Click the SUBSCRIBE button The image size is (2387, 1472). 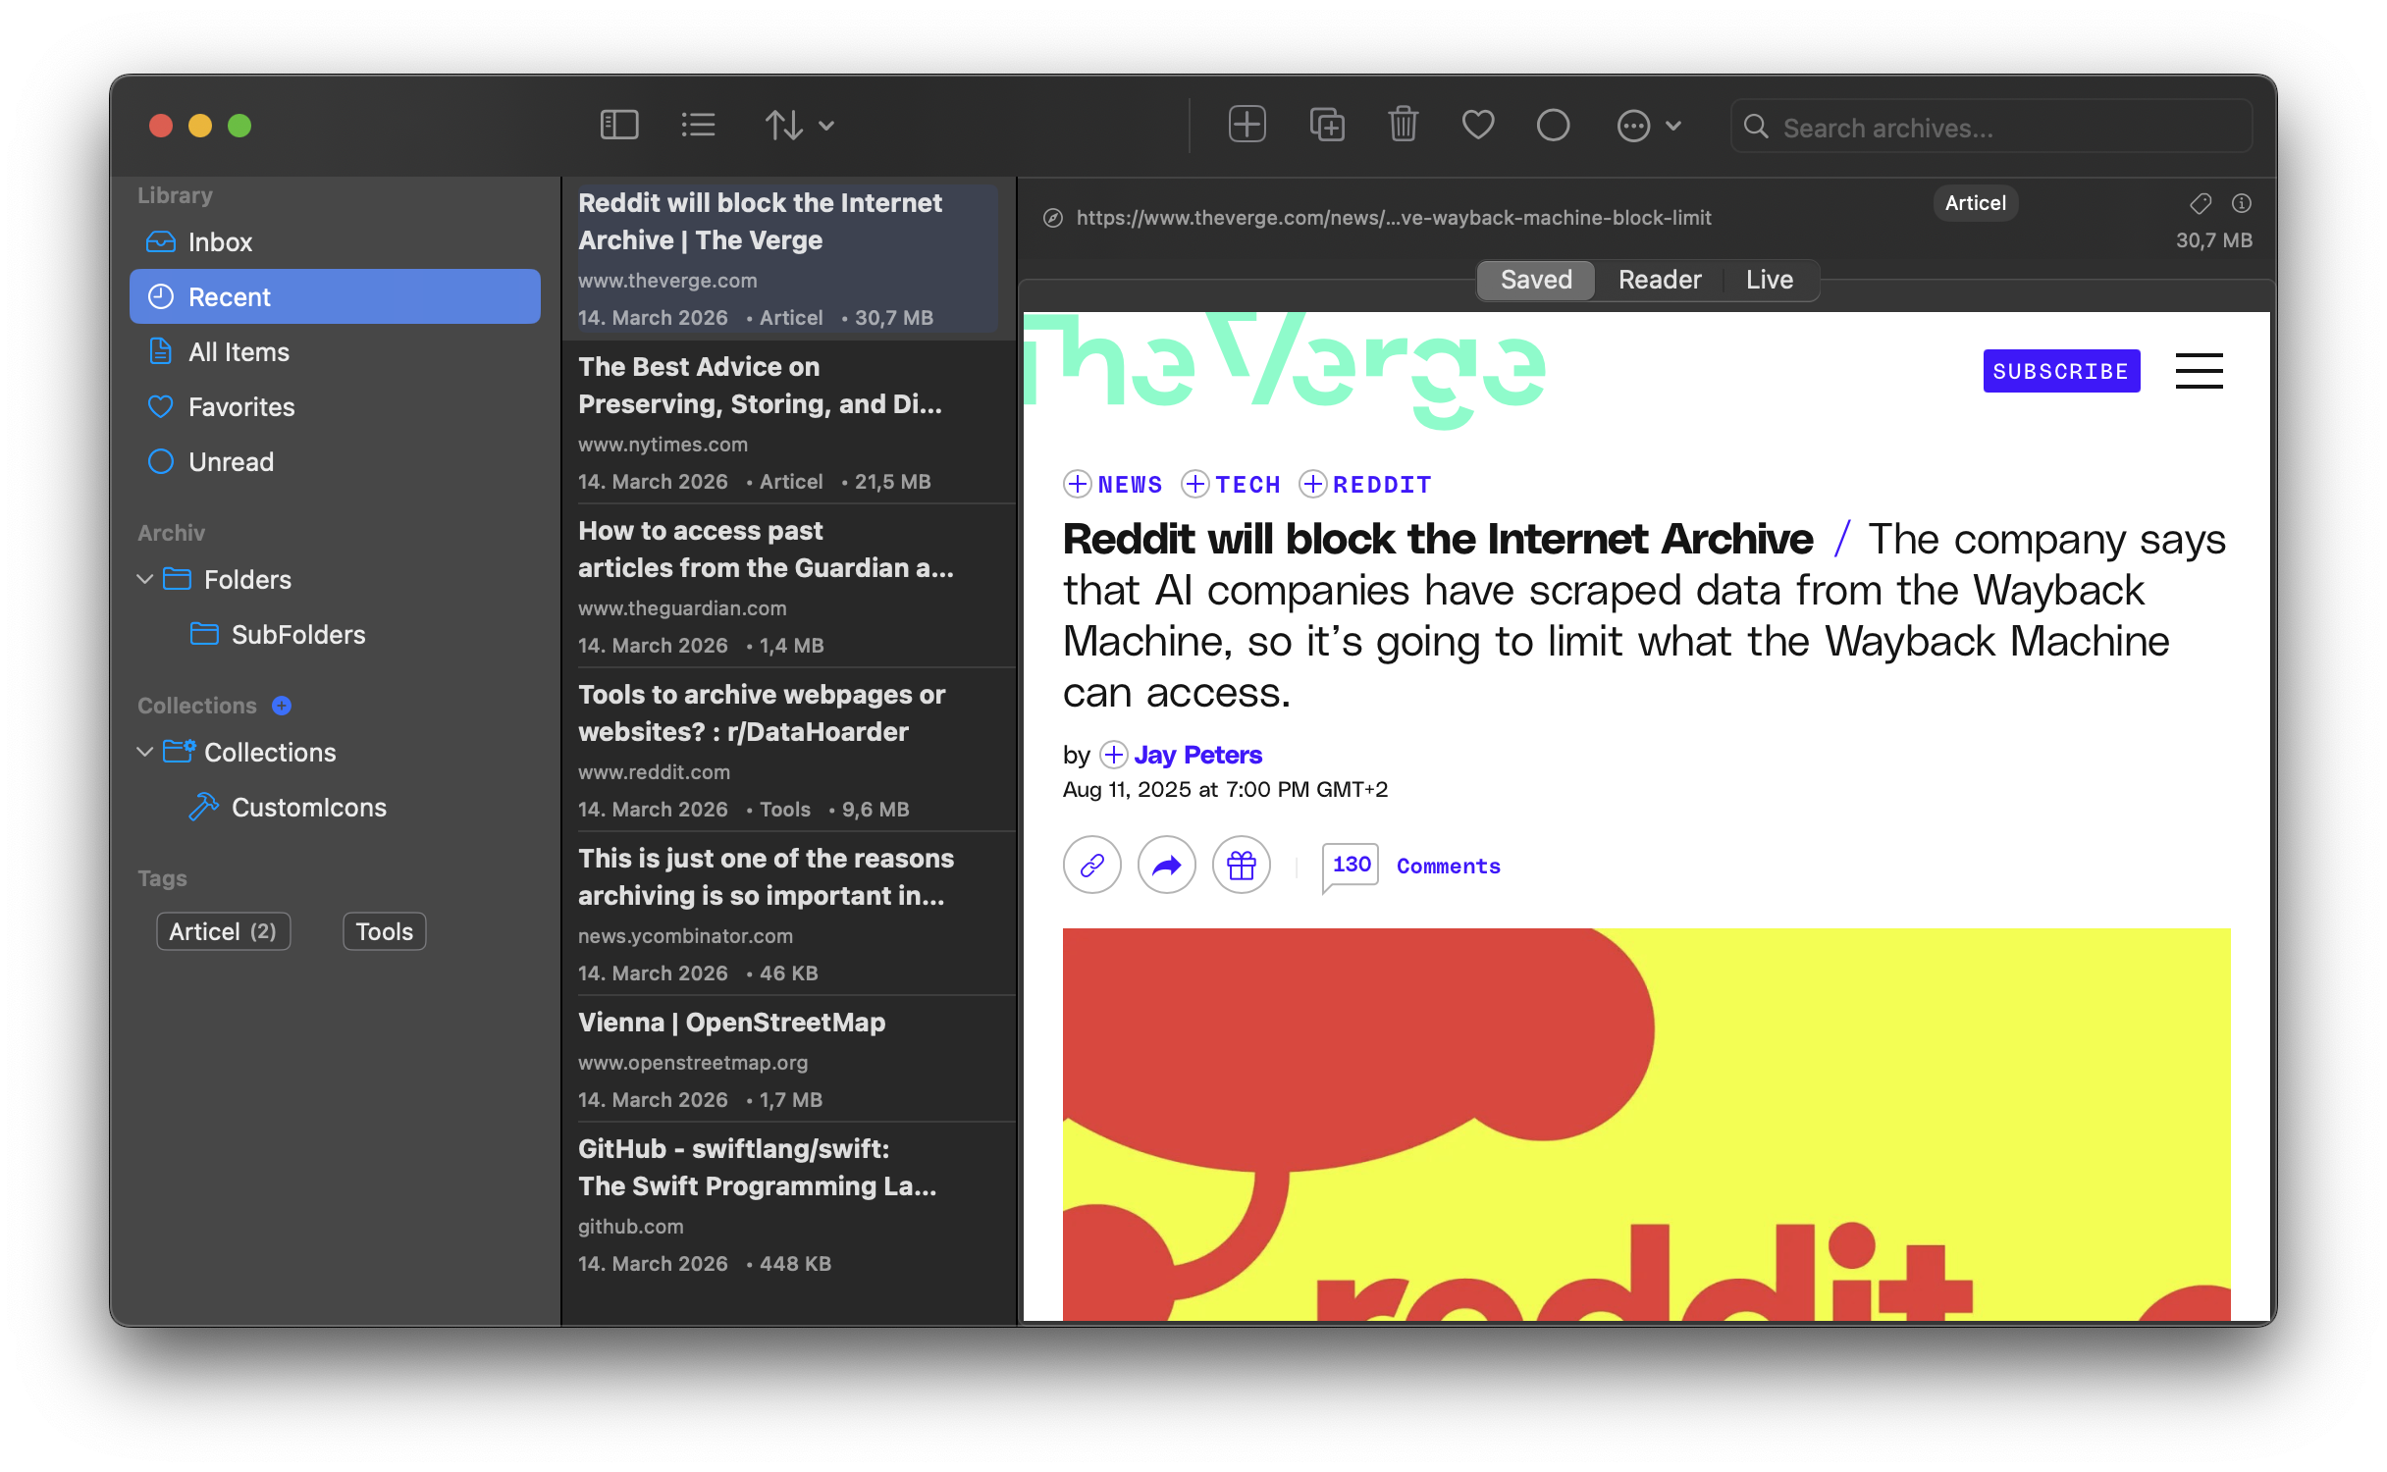pos(2061,371)
